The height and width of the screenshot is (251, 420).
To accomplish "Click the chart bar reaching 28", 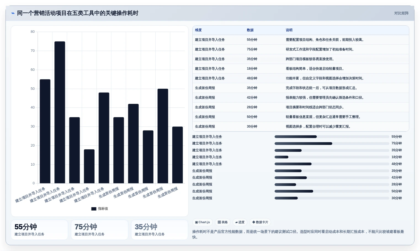I will point(148,157).
